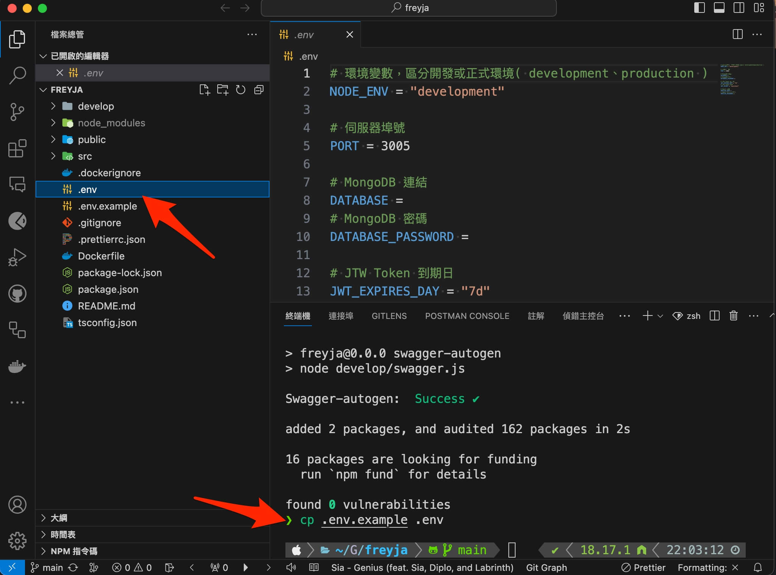776x575 pixels.
Task: Click the editor minimap
Action: [742, 79]
